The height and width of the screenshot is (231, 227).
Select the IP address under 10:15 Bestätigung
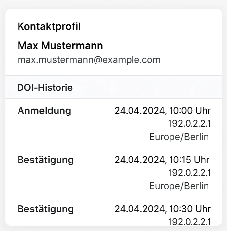(189, 173)
